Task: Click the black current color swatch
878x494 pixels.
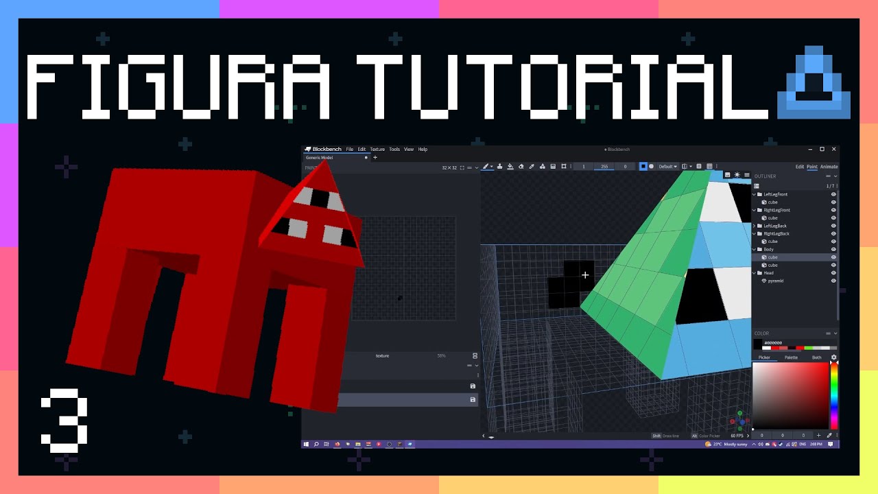Action: coord(758,344)
